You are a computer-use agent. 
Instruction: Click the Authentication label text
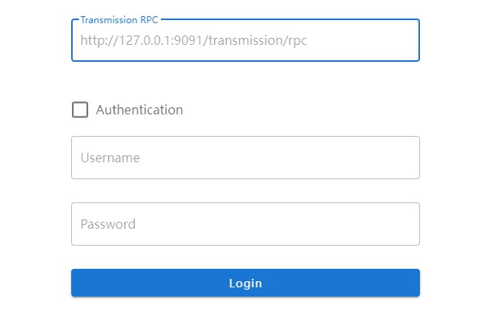139,110
